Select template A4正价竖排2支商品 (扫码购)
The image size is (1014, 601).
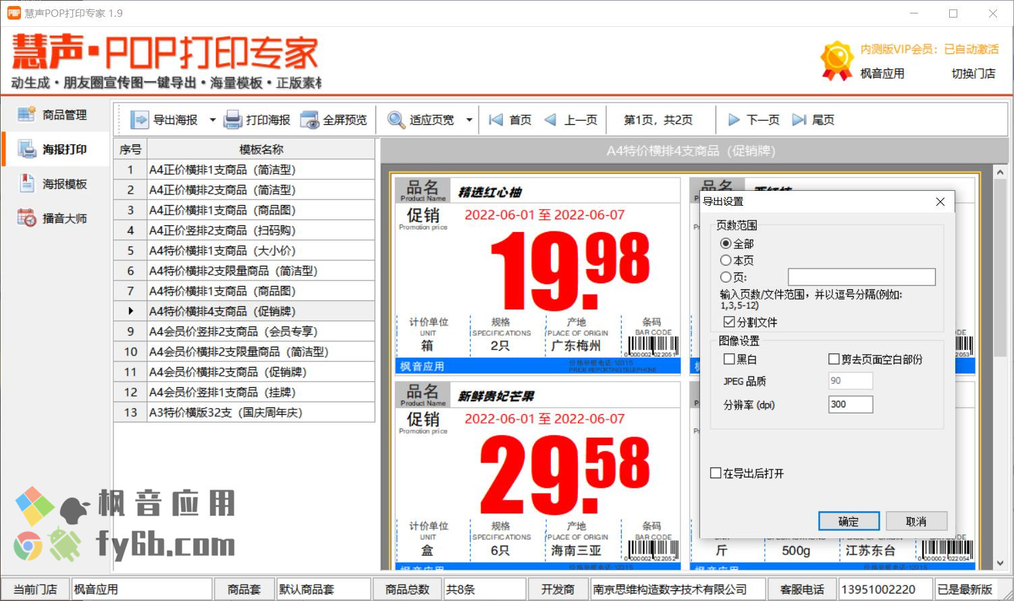click(x=261, y=231)
